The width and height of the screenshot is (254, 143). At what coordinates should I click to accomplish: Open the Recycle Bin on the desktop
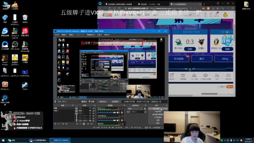[25, 19]
